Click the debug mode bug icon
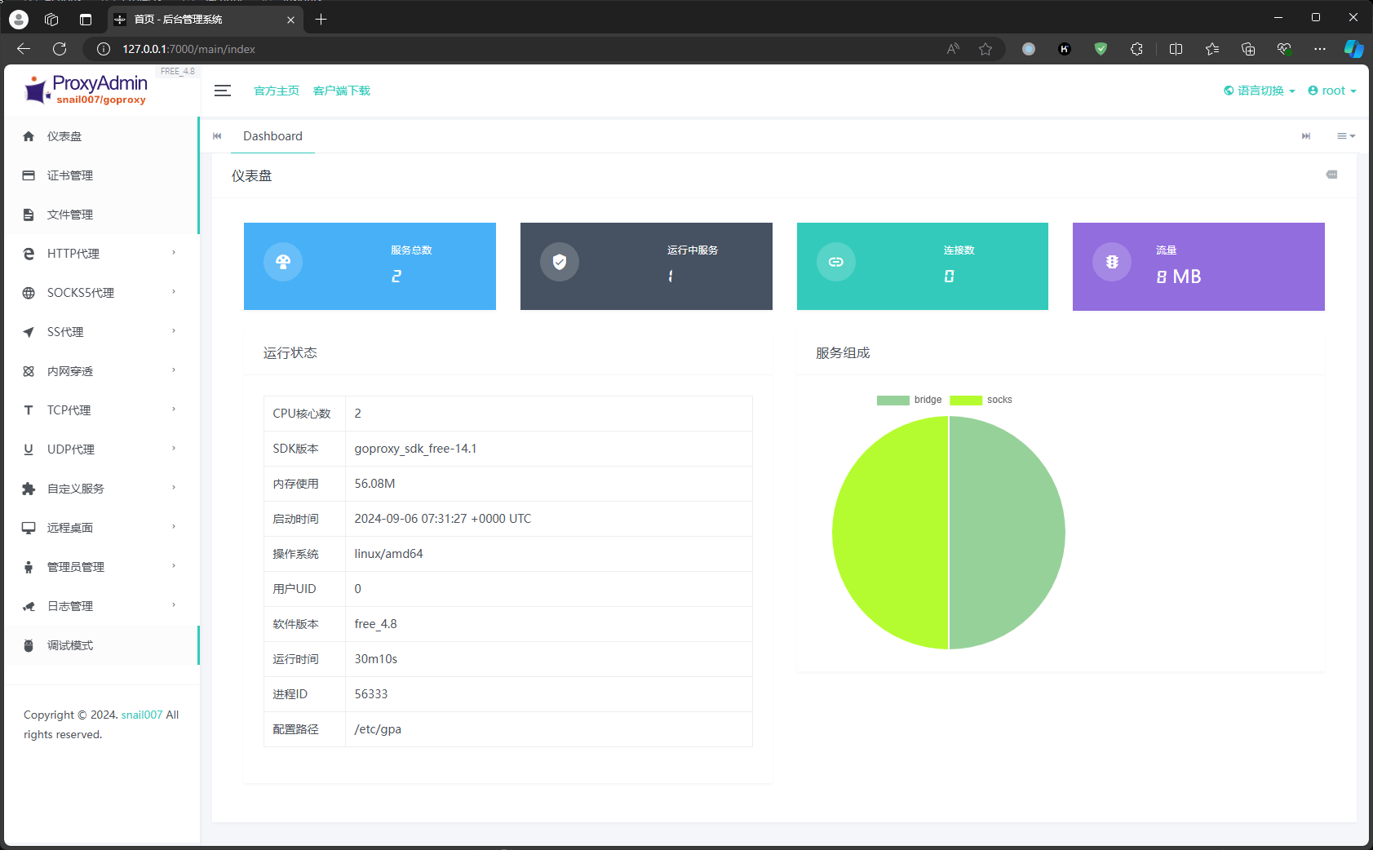The height and width of the screenshot is (850, 1373). click(x=29, y=645)
